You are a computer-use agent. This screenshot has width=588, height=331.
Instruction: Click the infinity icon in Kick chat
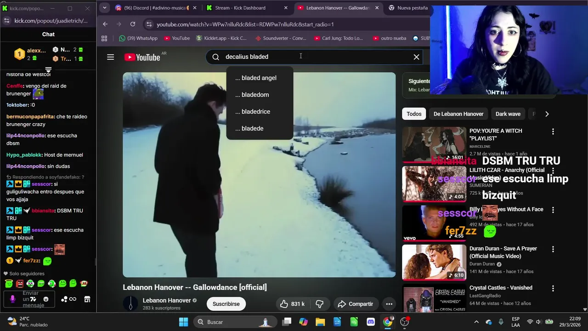click(73, 299)
